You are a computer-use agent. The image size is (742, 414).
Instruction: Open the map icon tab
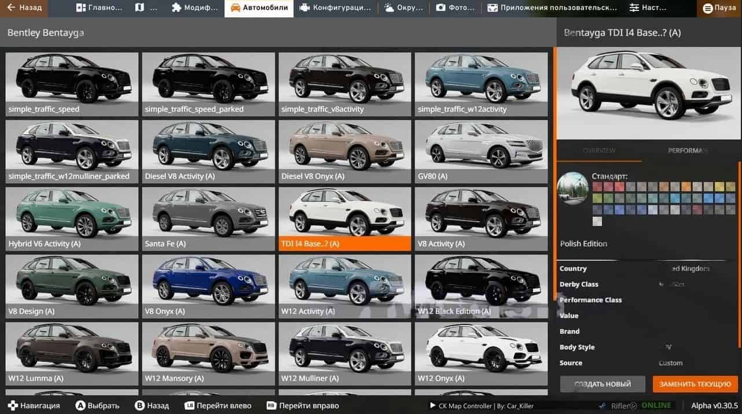click(x=146, y=8)
